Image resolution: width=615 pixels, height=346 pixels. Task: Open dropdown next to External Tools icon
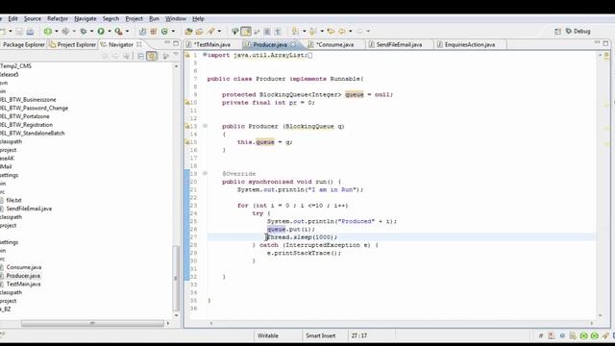coord(127,32)
